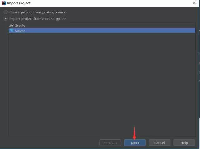Select the 'Create project from existing sources' radio button
The height and width of the screenshot is (149, 200).
[x=6, y=12]
